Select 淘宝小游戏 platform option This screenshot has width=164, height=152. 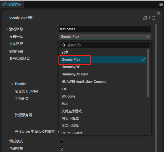tap(103, 119)
